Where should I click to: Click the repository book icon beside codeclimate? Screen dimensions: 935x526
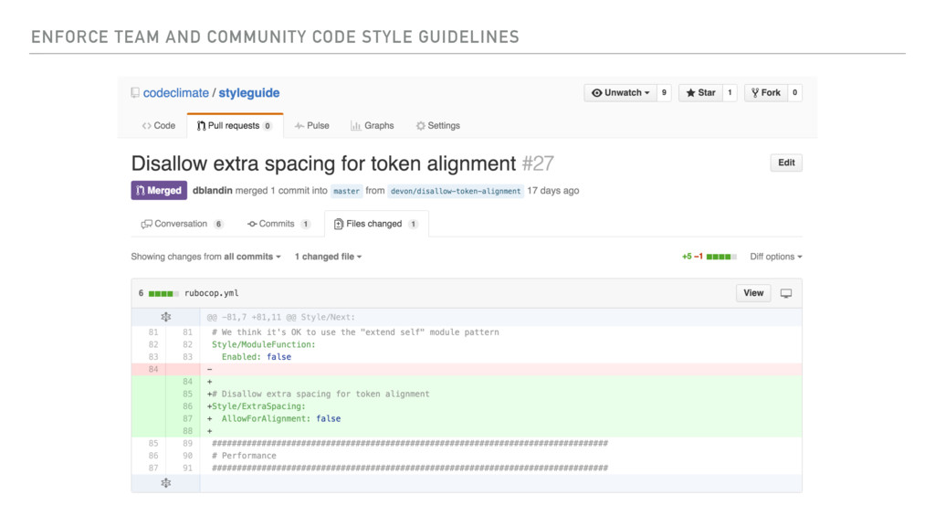point(135,93)
